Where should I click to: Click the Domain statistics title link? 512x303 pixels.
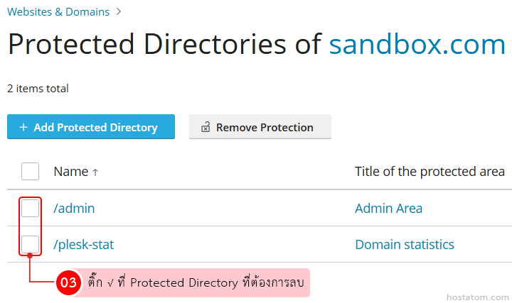point(404,245)
